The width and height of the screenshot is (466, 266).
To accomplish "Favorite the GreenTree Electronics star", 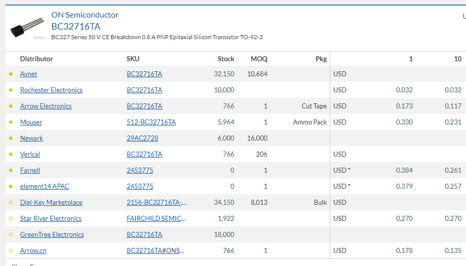I will (x=11, y=234).
